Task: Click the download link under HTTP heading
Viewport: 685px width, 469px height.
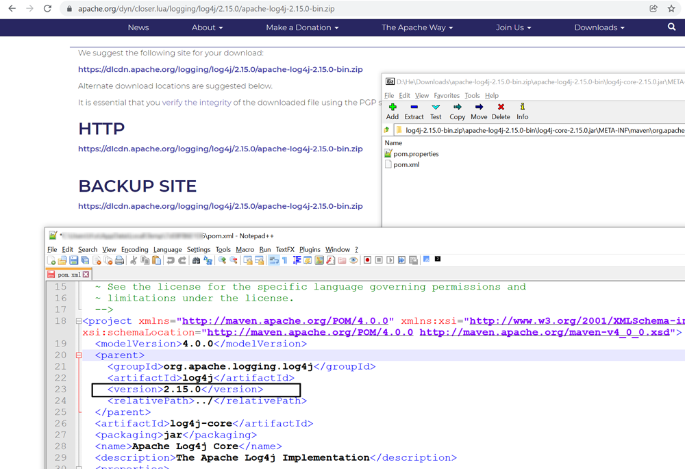Action: click(x=220, y=149)
